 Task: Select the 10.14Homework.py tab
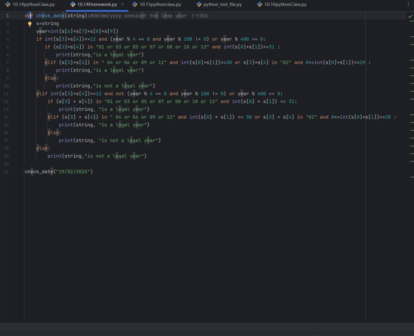click(97, 4)
